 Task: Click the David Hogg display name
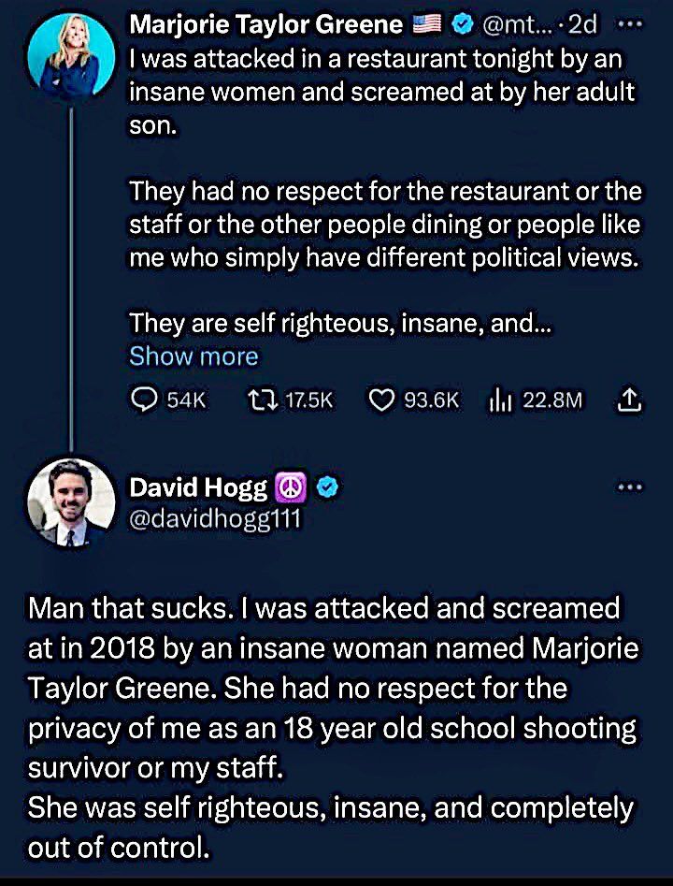click(198, 487)
